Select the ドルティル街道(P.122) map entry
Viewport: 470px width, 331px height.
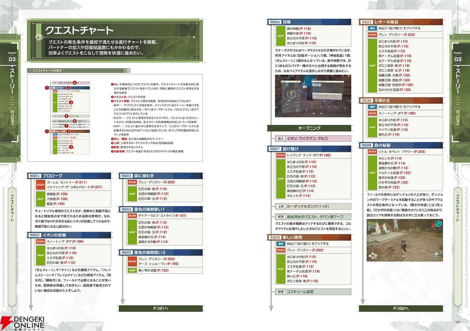pyautogui.click(x=395, y=173)
